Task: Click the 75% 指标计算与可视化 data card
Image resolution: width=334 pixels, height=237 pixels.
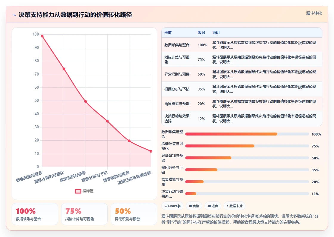Action: [84, 214]
